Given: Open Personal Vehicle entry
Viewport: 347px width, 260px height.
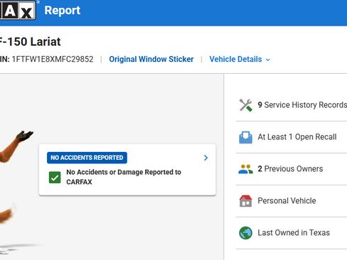Looking at the screenshot, I should tap(287, 201).
